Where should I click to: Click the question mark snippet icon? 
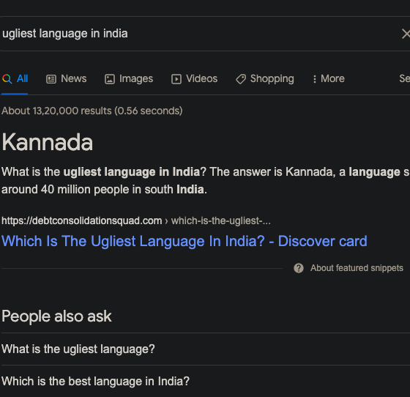tap(299, 268)
